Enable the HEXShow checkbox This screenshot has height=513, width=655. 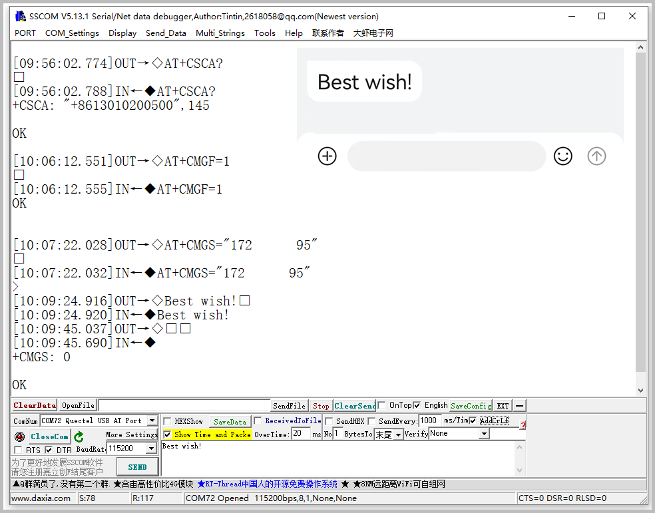[167, 421]
